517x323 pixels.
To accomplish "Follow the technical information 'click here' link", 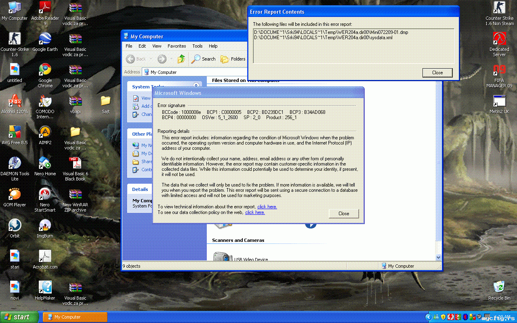I will pyautogui.click(x=267, y=207).
